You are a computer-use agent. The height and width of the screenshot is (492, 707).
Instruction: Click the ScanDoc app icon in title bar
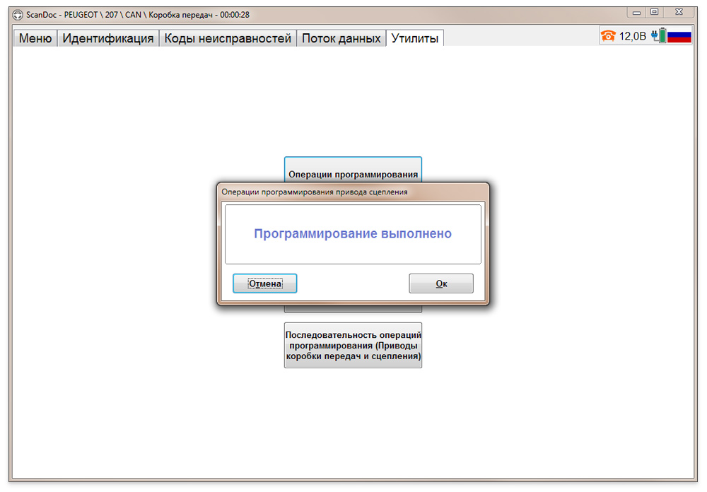pyautogui.click(x=18, y=15)
